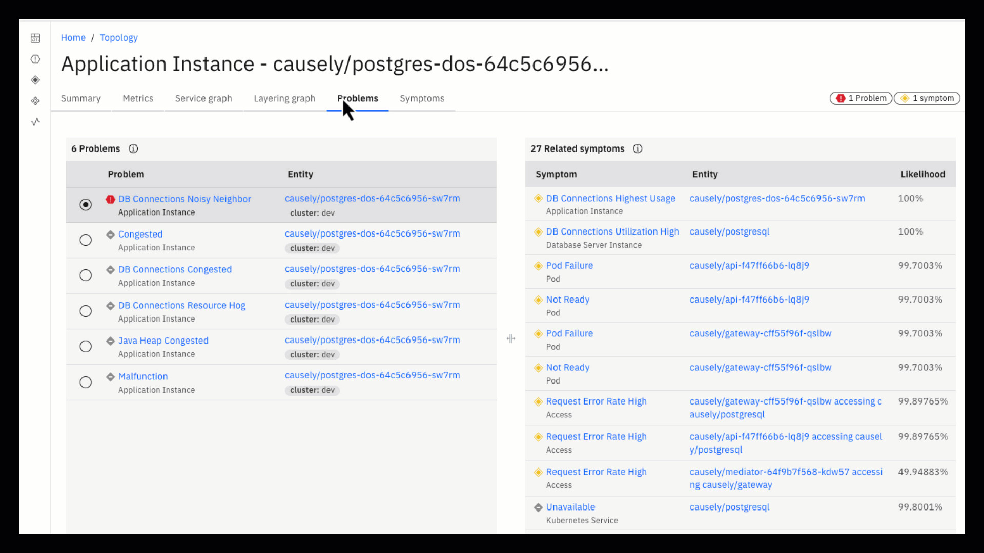Image resolution: width=984 pixels, height=553 pixels.
Task: Switch to the Symptoms tab
Action: click(422, 98)
